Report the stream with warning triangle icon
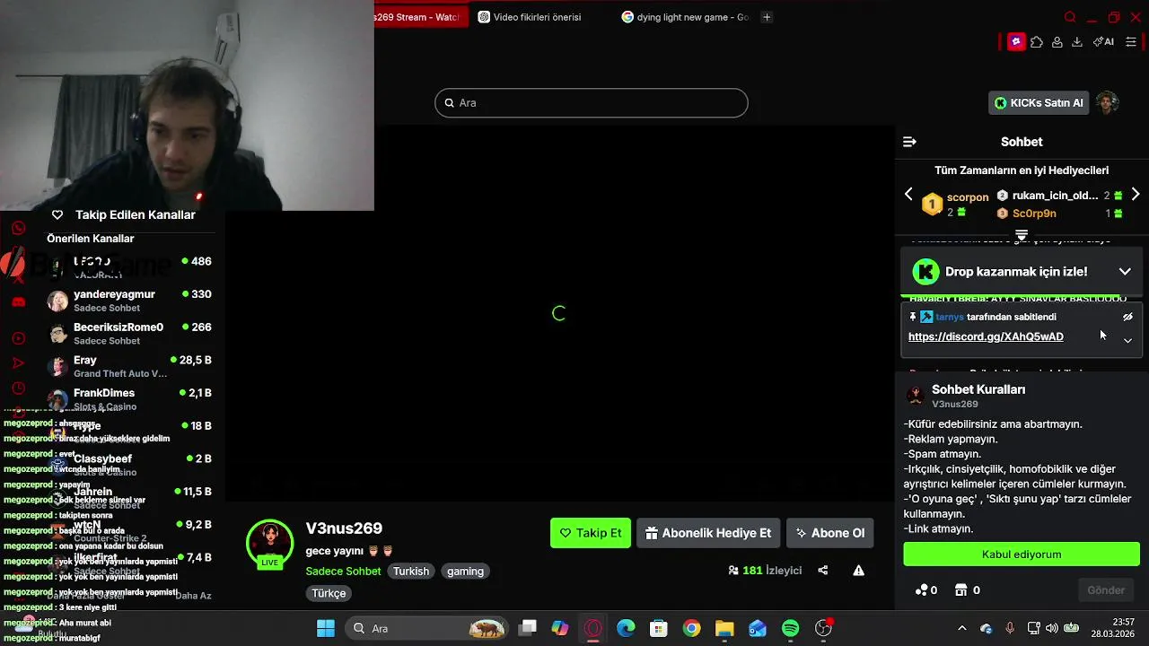 (858, 570)
